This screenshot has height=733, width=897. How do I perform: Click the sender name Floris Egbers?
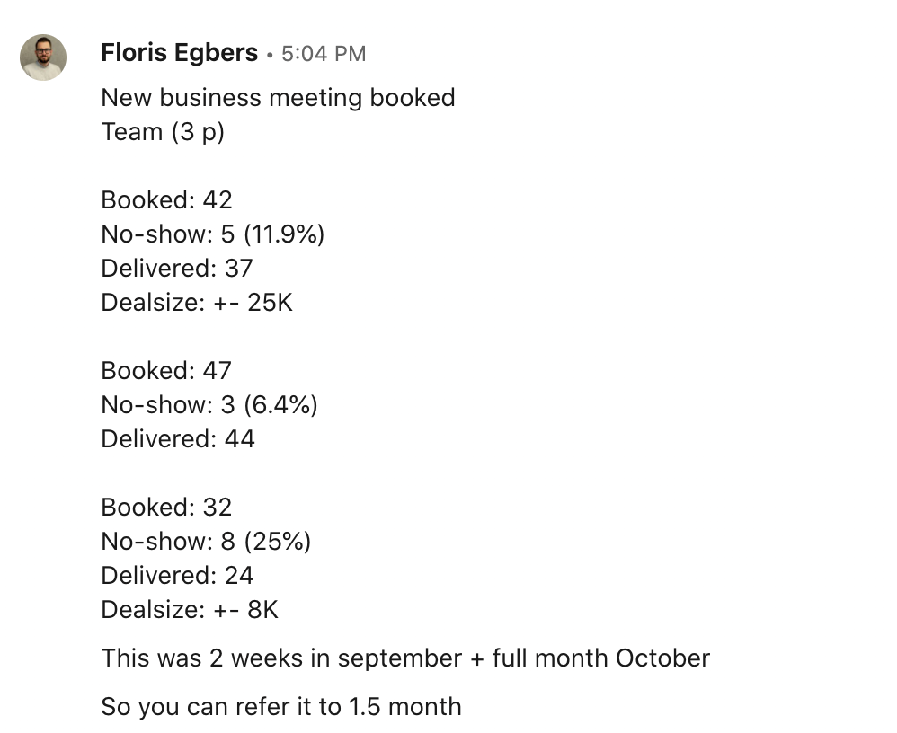click(x=179, y=53)
